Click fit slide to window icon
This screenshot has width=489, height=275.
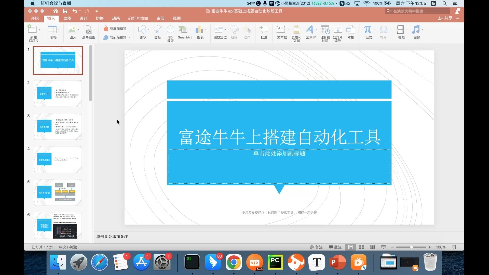coord(454,247)
